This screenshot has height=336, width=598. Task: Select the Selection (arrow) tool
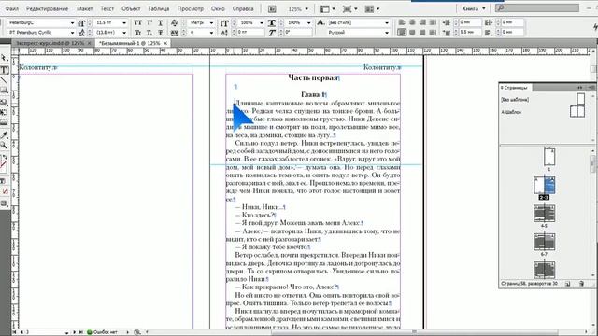tap(4, 58)
